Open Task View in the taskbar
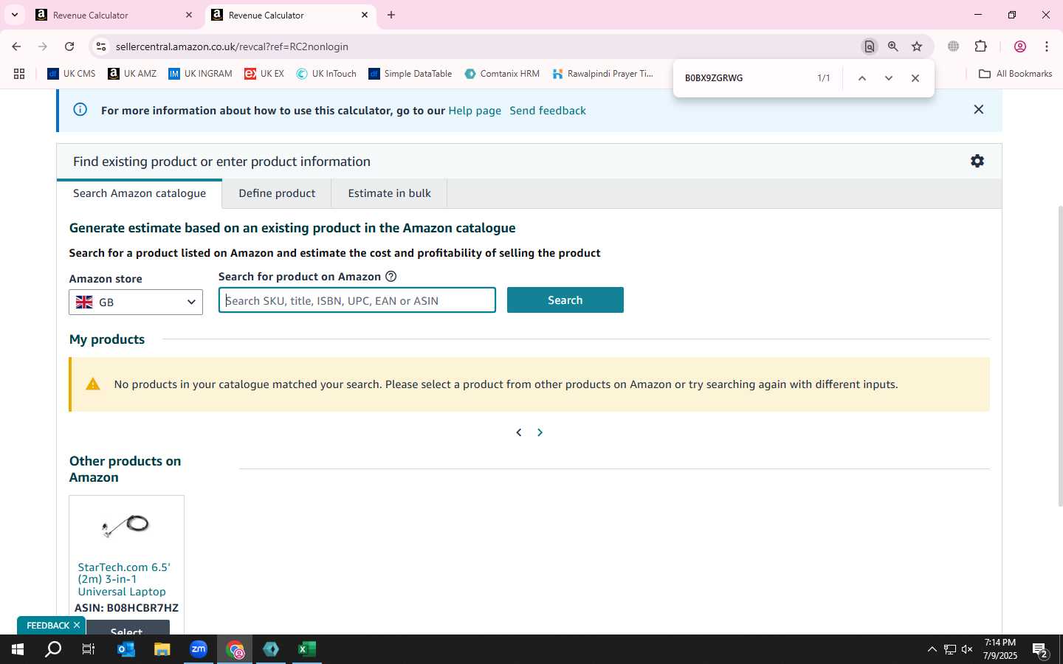The height and width of the screenshot is (664, 1063). pos(89,649)
